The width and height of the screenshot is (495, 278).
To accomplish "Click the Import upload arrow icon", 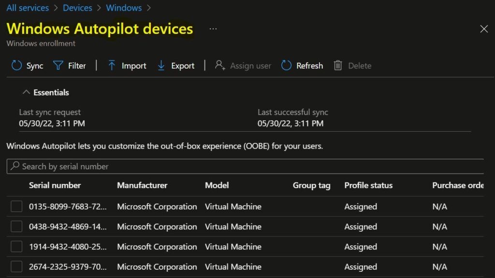I will [112, 65].
